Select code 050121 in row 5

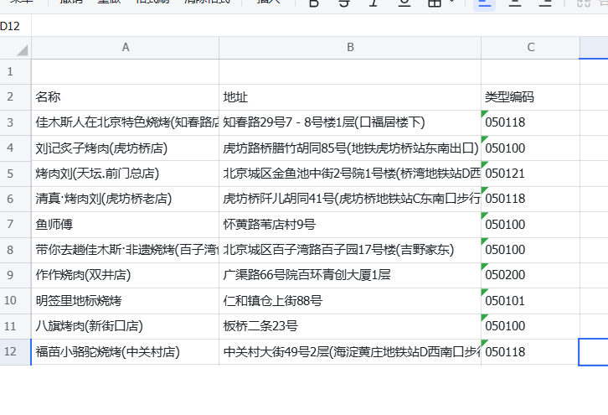[x=530, y=174]
